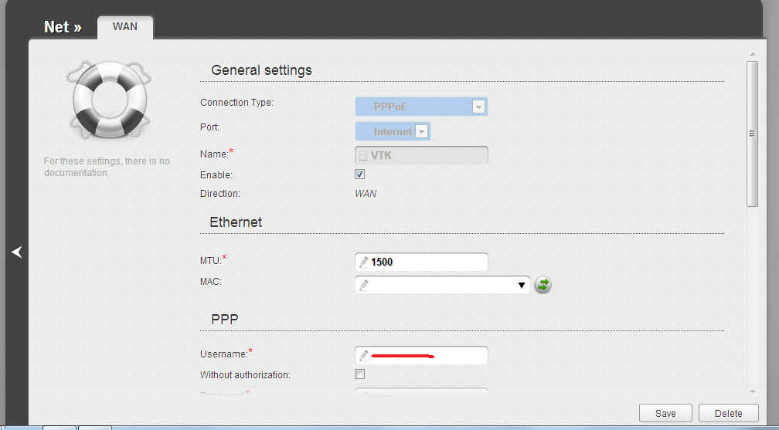Open the Port Internet dropdown
The image size is (779, 430).
[421, 132]
